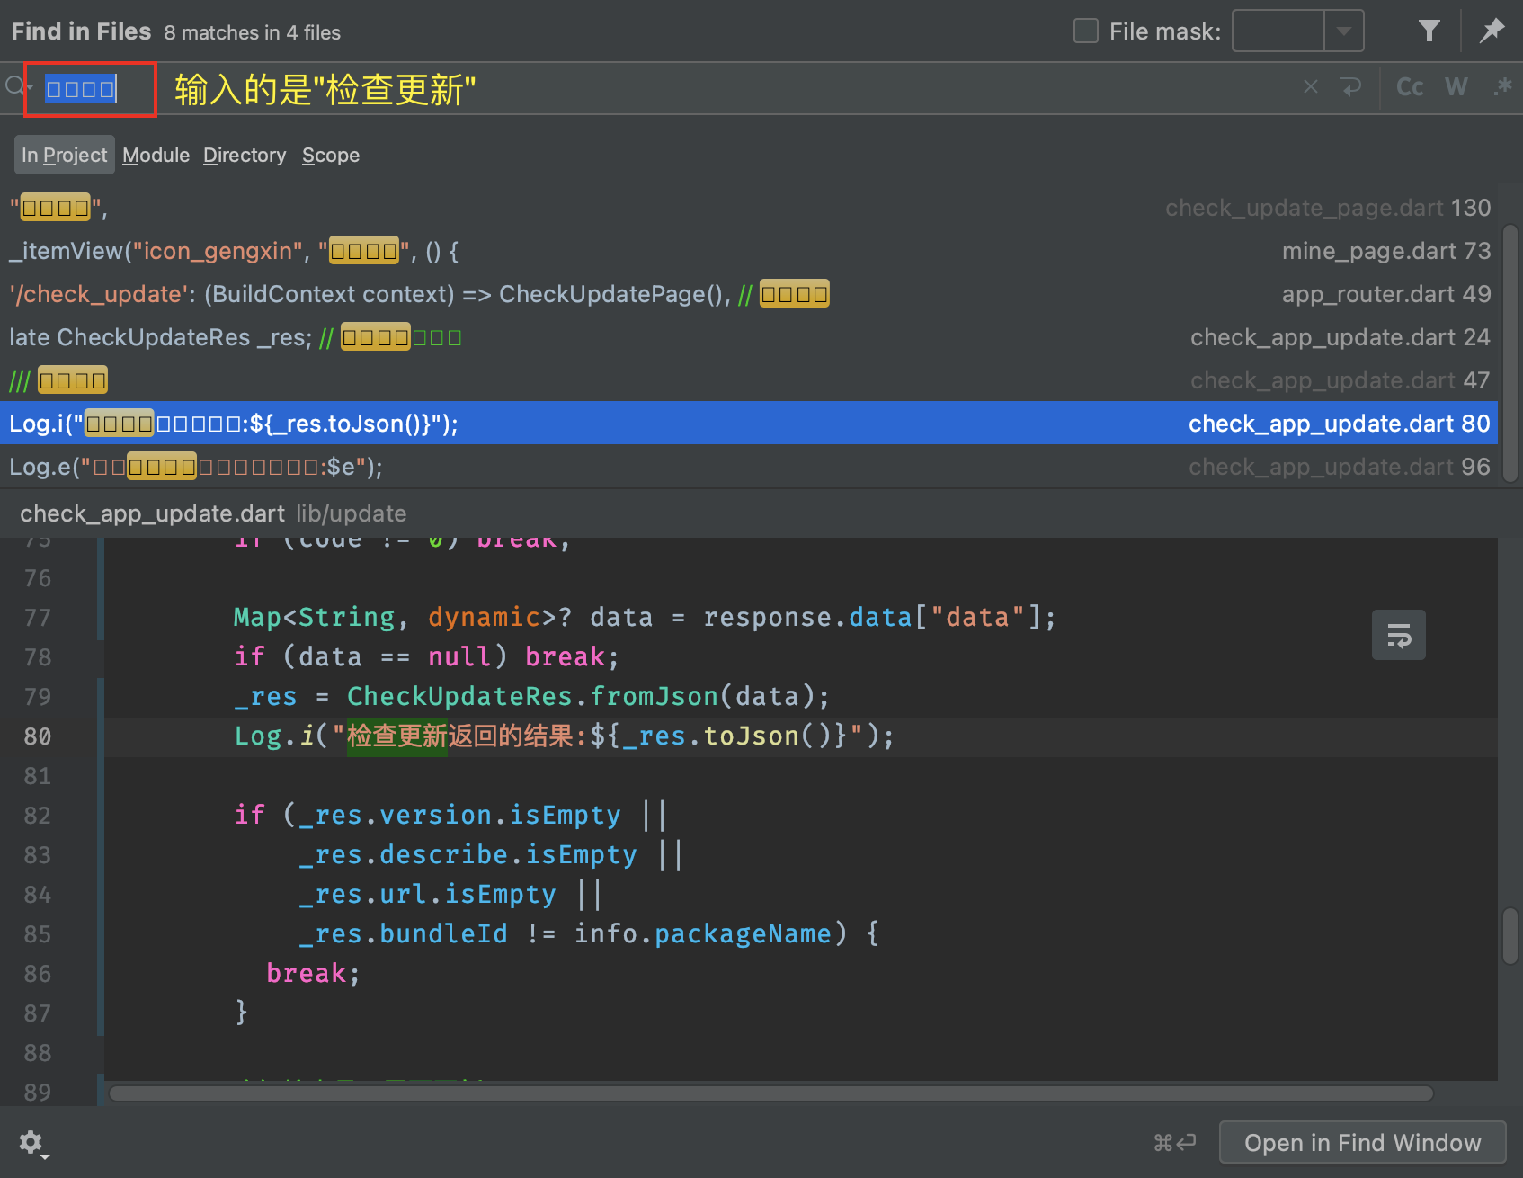Click line number 80 in preview gutter
The height and width of the screenshot is (1178, 1523).
[x=38, y=736]
